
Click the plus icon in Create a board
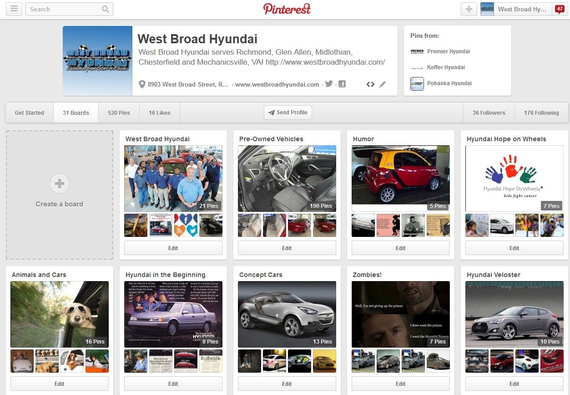(x=60, y=184)
